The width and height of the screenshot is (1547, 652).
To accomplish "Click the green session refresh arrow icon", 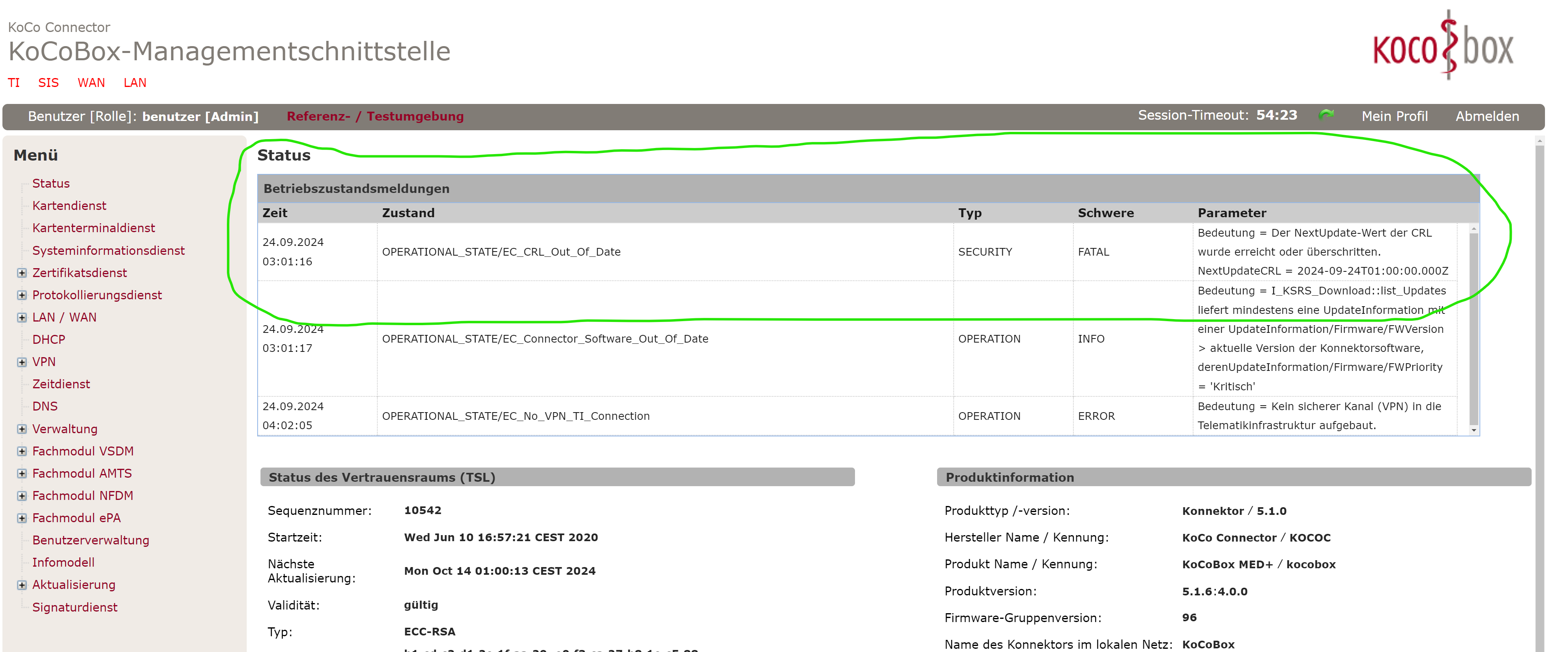I will [x=1326, y=115].
